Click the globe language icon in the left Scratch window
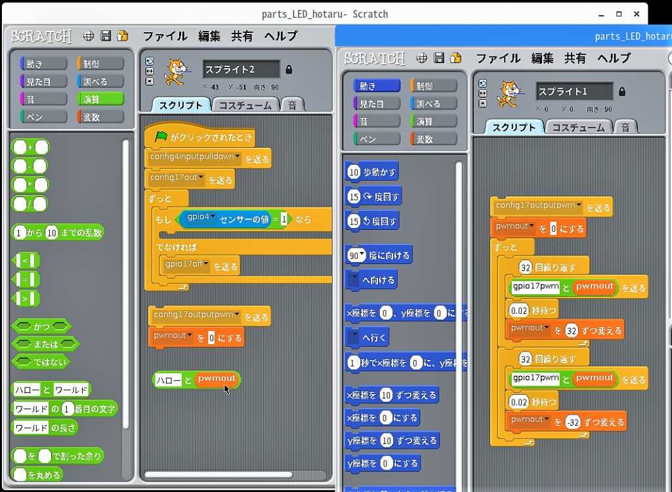 [x=89, y=36]
